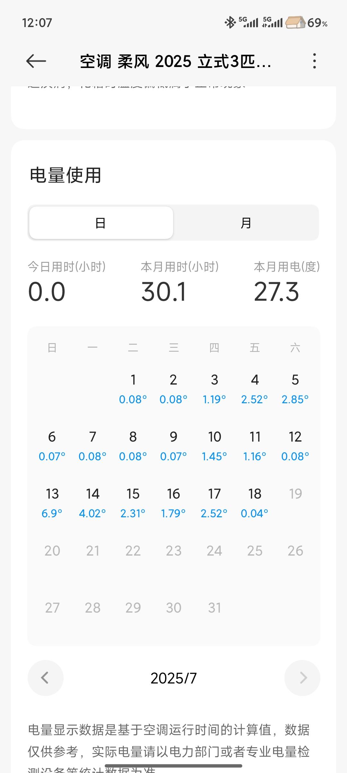Viewport: 347px width, 773px height.
Task: Select day 10 on the calendar
Action: coord(214,445)
